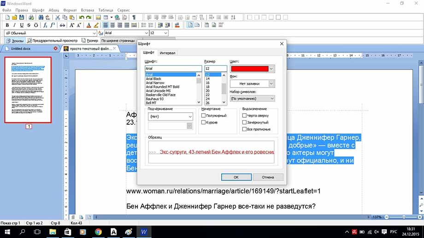Redo the last undone action
This screenshot has width=424, height=238.
pos(88,17)
